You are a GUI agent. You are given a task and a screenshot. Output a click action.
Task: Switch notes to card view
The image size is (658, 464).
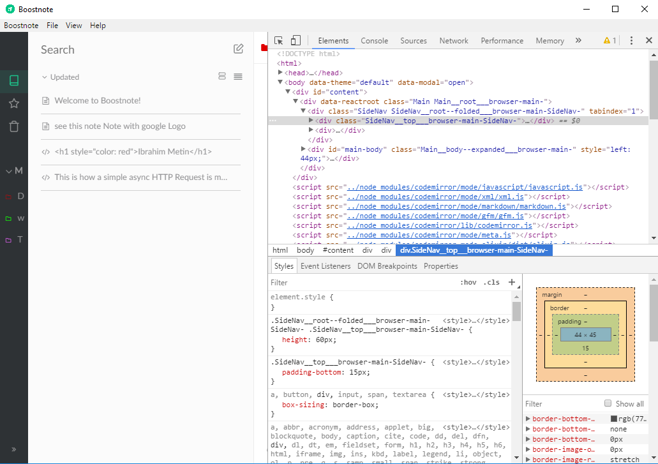pos(221,76)
